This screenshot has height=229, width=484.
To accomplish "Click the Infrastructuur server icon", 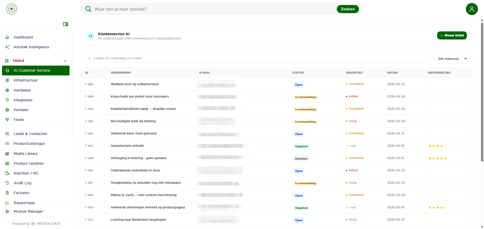I will click(x=7, y=80).
